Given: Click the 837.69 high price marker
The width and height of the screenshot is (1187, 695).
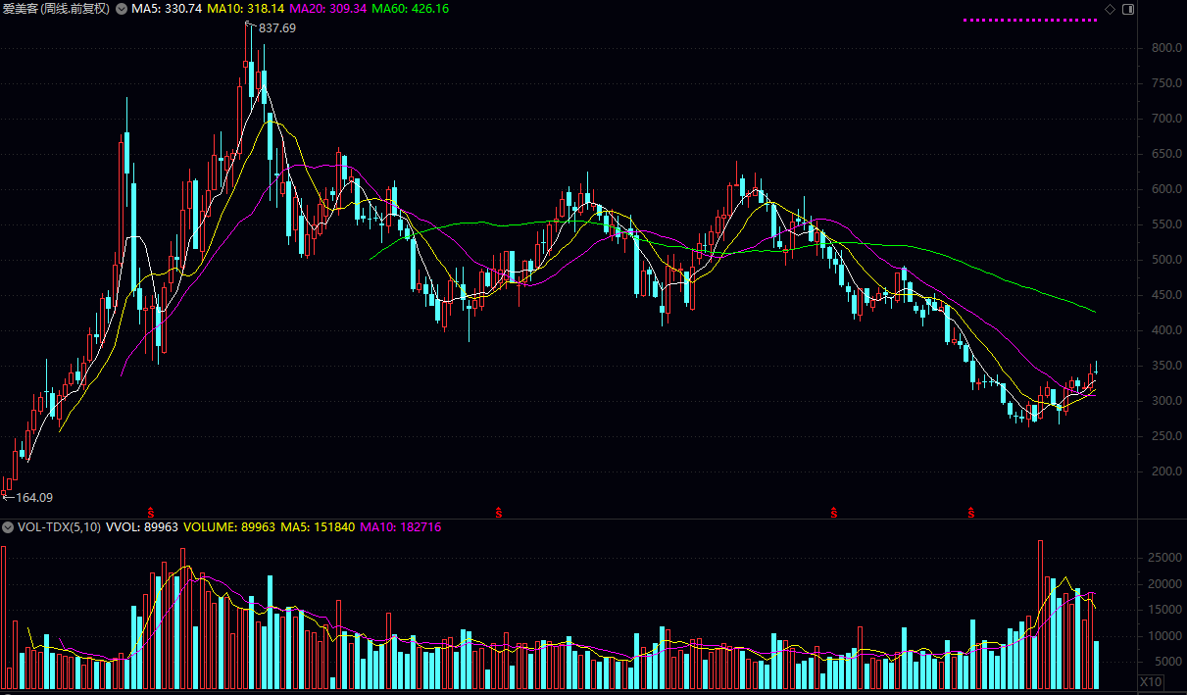Looking at the screenshot, I should click(x=276, y=28).
